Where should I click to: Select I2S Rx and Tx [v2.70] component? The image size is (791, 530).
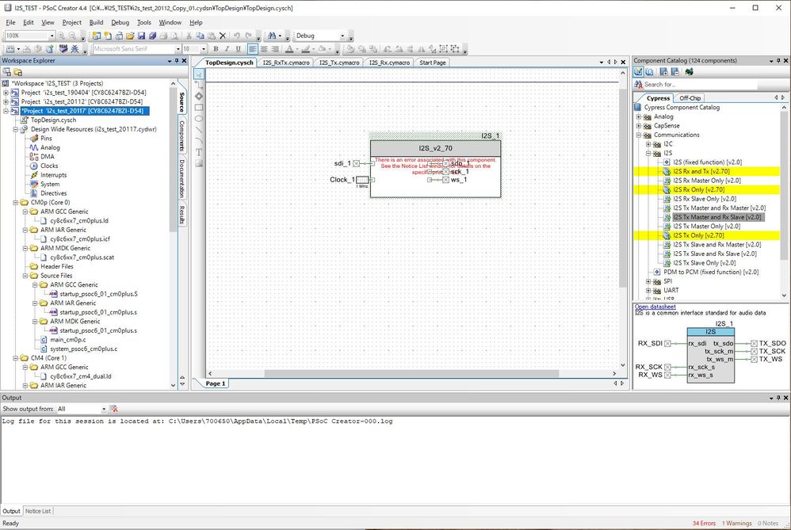point(701,171)
